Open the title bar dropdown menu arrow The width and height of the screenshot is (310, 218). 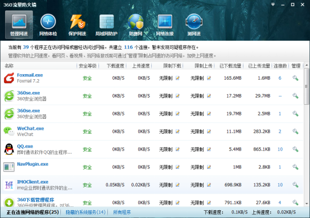(273, 4)
